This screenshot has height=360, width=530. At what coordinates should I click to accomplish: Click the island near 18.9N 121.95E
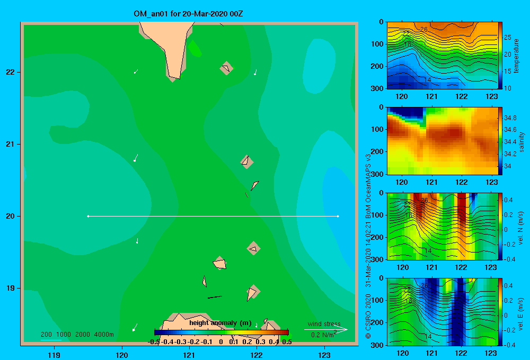[253, 292]
